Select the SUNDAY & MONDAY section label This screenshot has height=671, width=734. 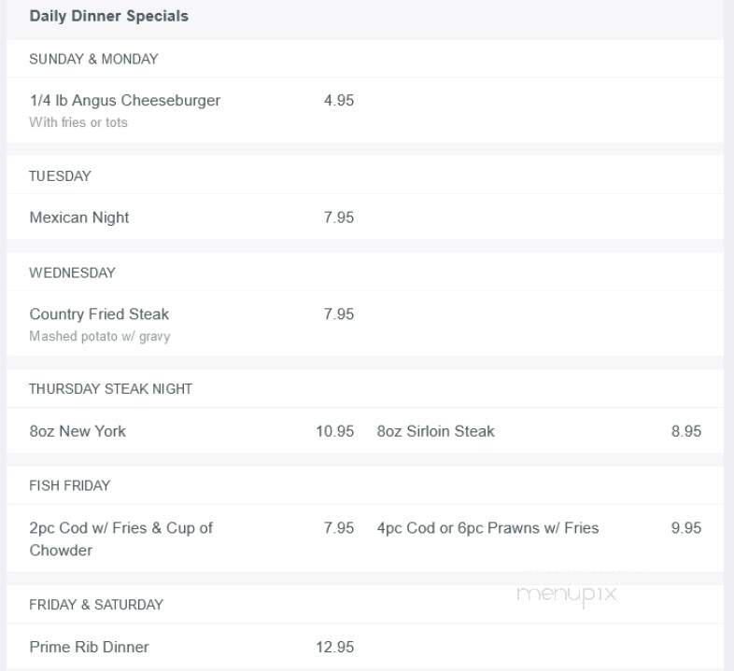pyautogui.click(x=93, y=59)
